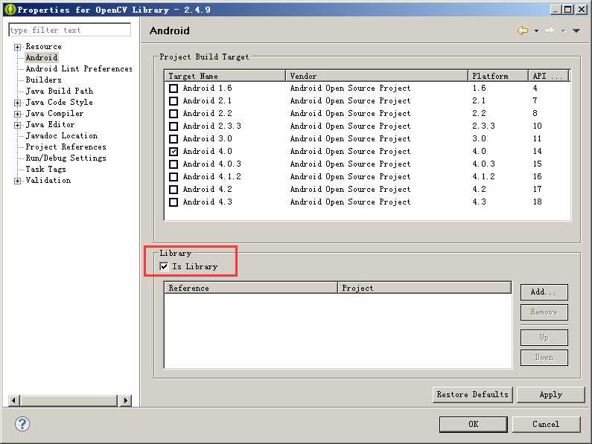Open the Run/Debug Settings page
This screenshot has width=592, height=444.
click(x=66, y=158)
